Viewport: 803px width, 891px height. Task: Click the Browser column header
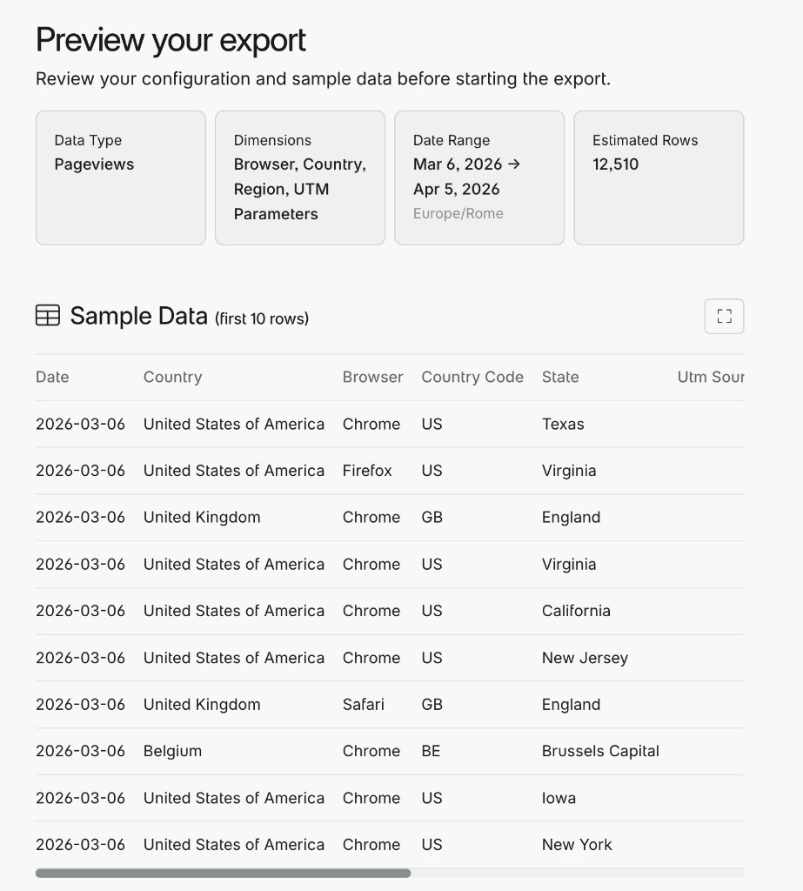tap(372, 377)
